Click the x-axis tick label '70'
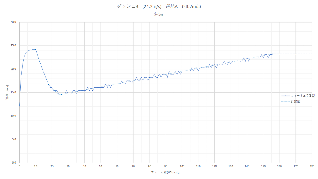This screenshot has height=179, width=318. pyautogui.click(x=133, y=167)
